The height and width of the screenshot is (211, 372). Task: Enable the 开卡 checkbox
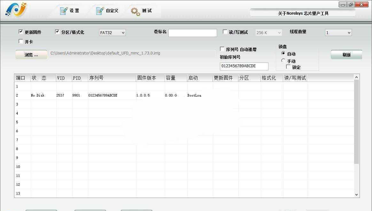click(x=21, y=41)
